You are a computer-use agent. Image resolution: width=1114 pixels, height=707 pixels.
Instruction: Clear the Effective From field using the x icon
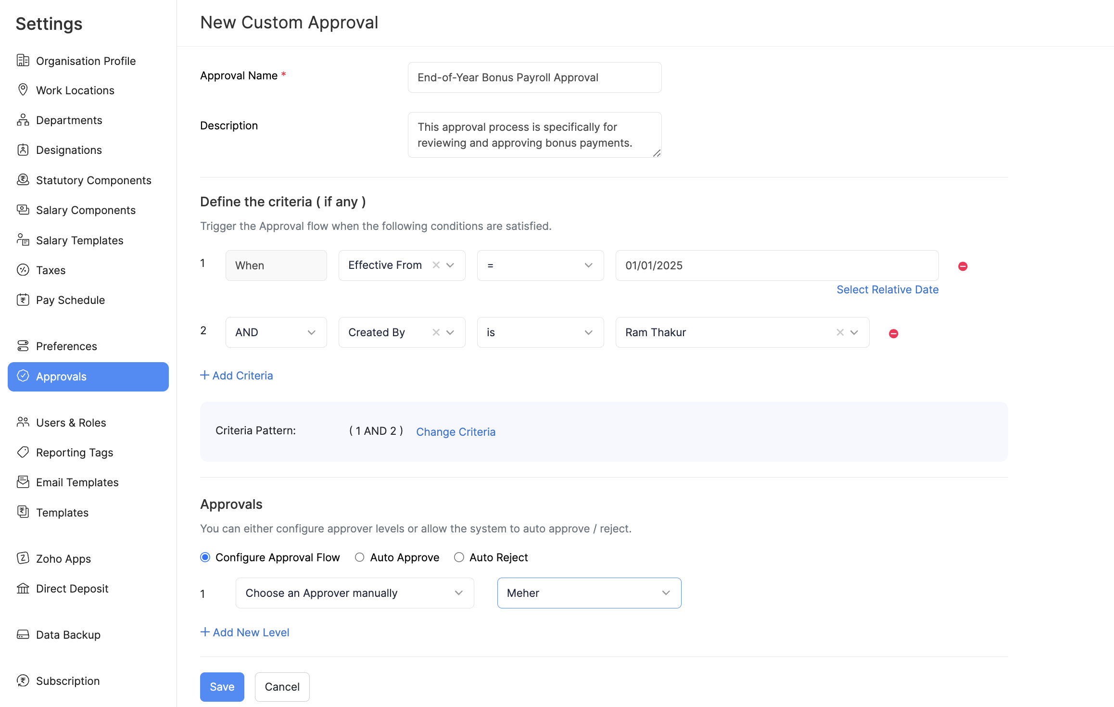pos(436,265)
